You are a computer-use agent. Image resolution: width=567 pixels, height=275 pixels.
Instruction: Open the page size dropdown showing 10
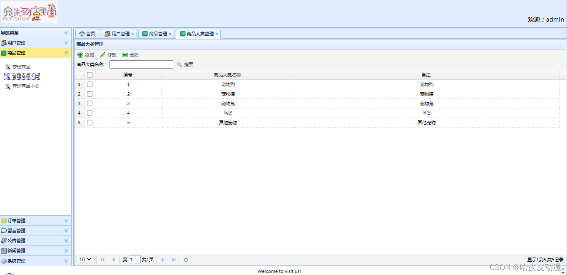click(x=85, y=260)
